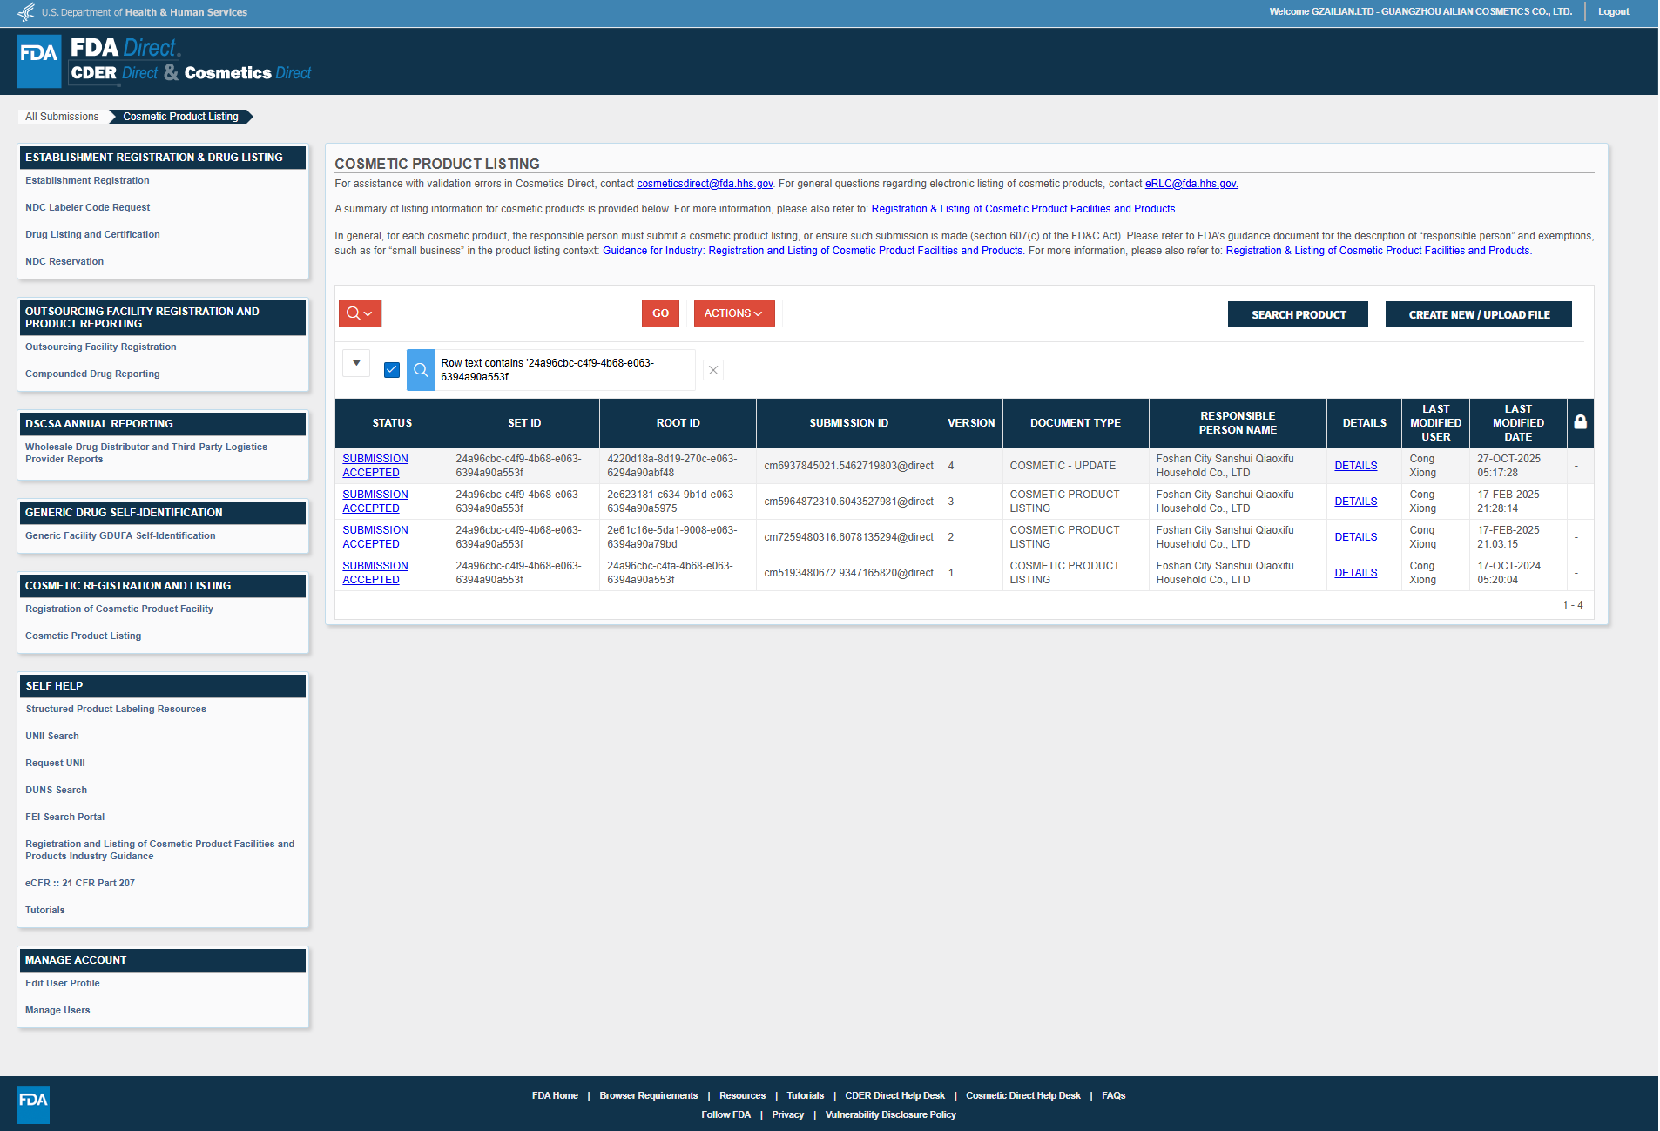Click Logout in top bar
Screen dimensions: 1660x1131
click(x=1613, y=11)
